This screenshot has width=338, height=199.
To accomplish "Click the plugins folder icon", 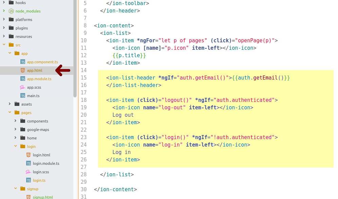I will 11,28.
